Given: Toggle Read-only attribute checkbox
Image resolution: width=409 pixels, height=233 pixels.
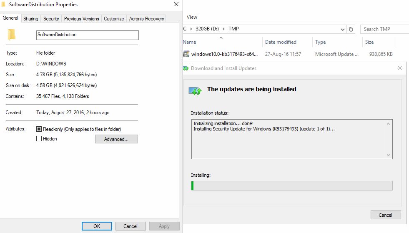Looking at the screenshot, I should tap(39, 129).
